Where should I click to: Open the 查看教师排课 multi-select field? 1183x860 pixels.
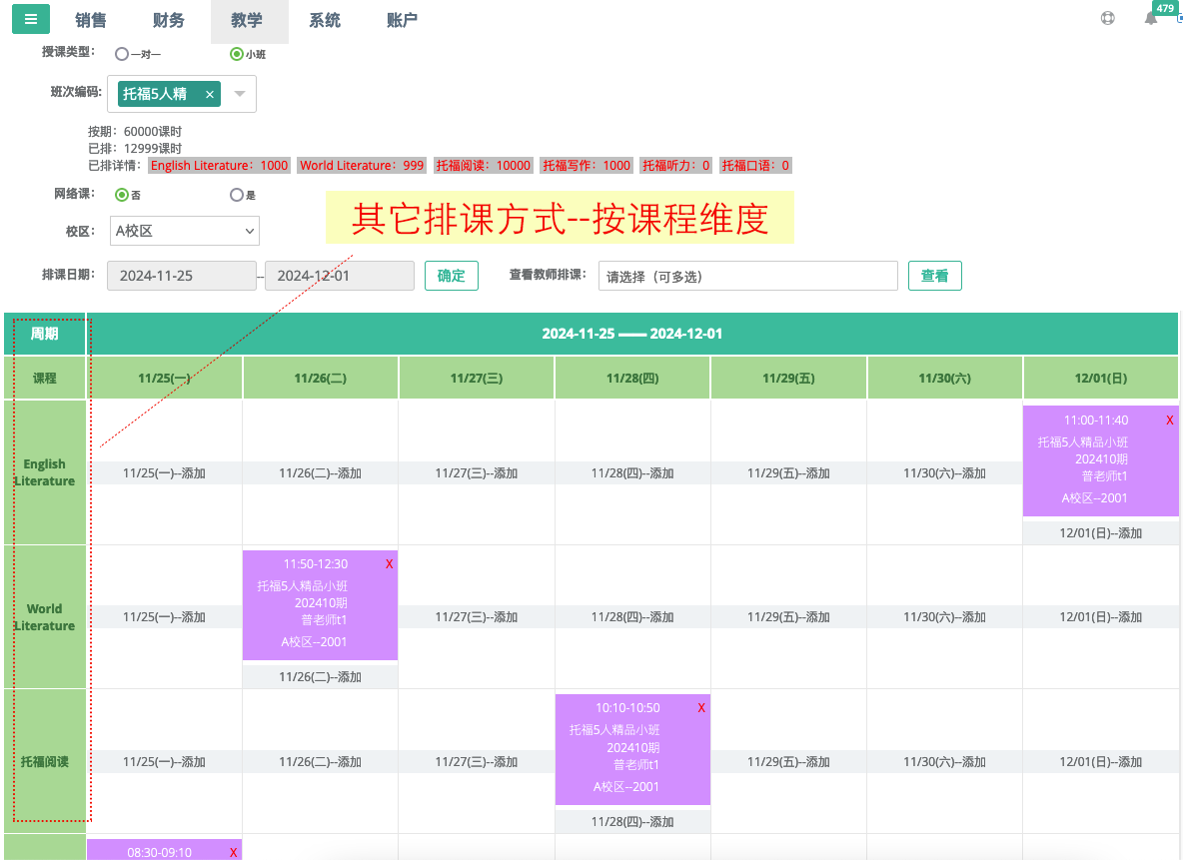point(747,276)
